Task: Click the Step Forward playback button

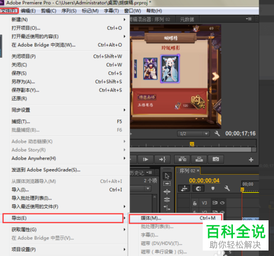Action: [x=145, y=159]
